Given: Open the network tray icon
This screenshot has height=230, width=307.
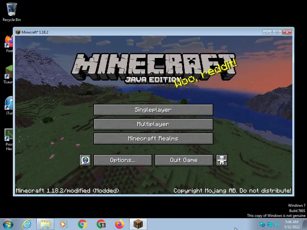Looking at the screenshot, I should [x=270, y=224].
